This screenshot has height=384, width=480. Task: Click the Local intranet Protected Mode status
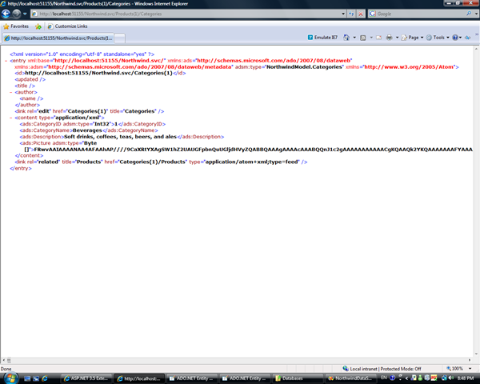point(382,369)
